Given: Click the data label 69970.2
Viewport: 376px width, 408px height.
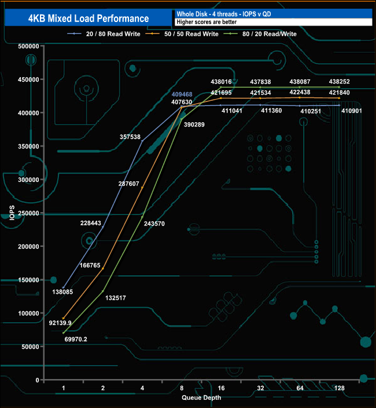Looking at the screenshot, I should (x=76, y=339).
